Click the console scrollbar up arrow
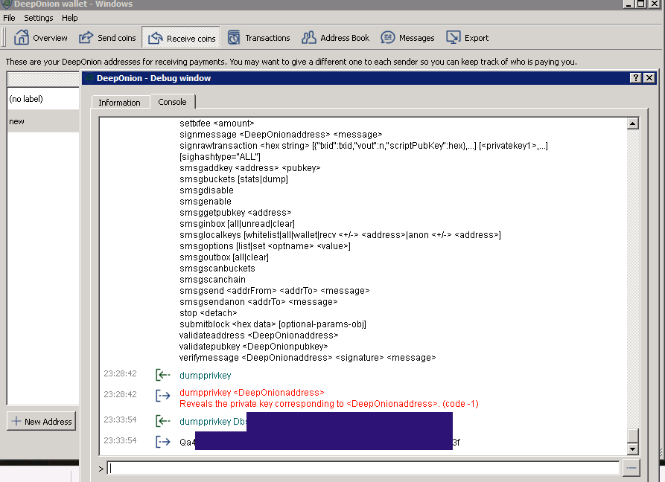Screen dimensions: 665x482 click(x=632, y=123)
